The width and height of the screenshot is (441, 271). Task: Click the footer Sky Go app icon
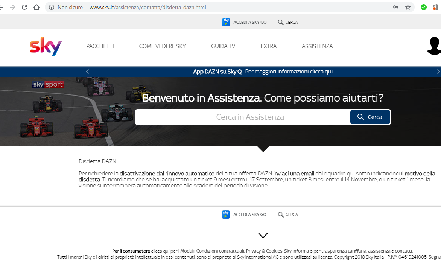[226, 215]
